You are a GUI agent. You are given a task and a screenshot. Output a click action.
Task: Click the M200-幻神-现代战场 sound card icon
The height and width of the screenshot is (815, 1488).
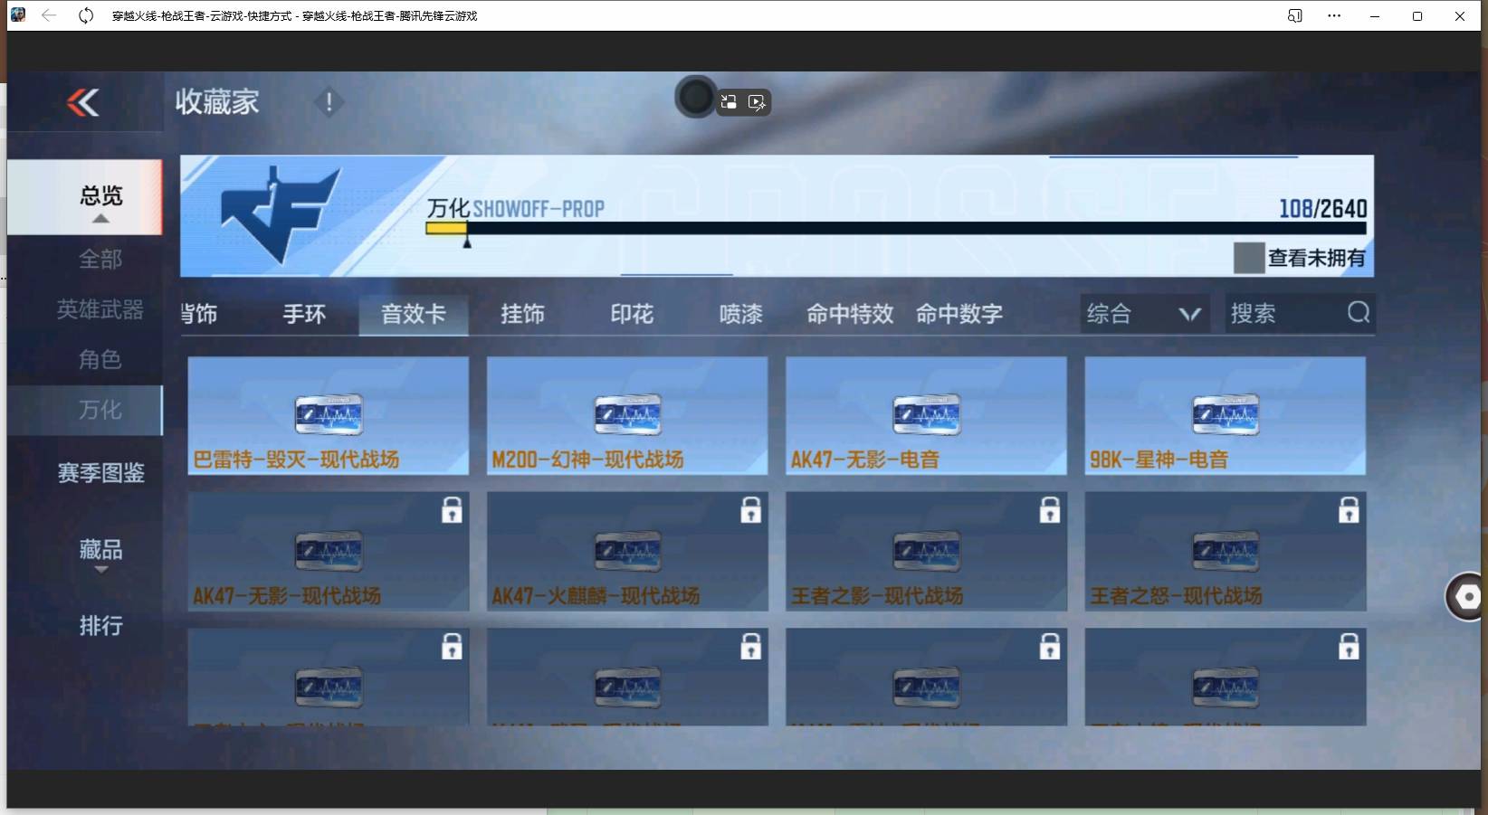click(x=627, y=415)
